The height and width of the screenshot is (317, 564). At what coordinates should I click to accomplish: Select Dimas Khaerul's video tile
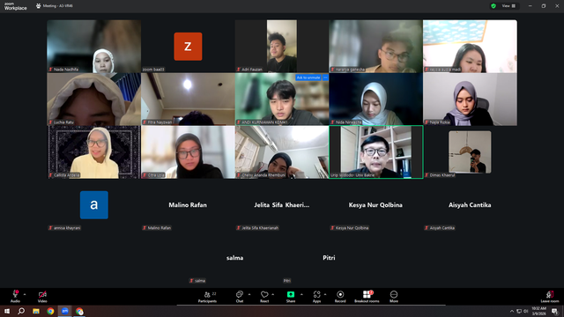(x=470, y=152)
